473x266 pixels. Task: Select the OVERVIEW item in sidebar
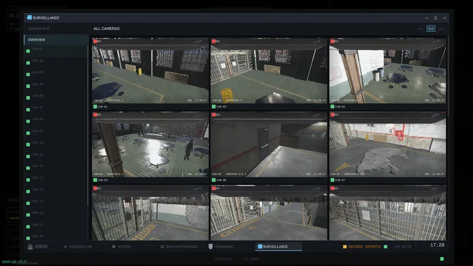coord(56,40)
